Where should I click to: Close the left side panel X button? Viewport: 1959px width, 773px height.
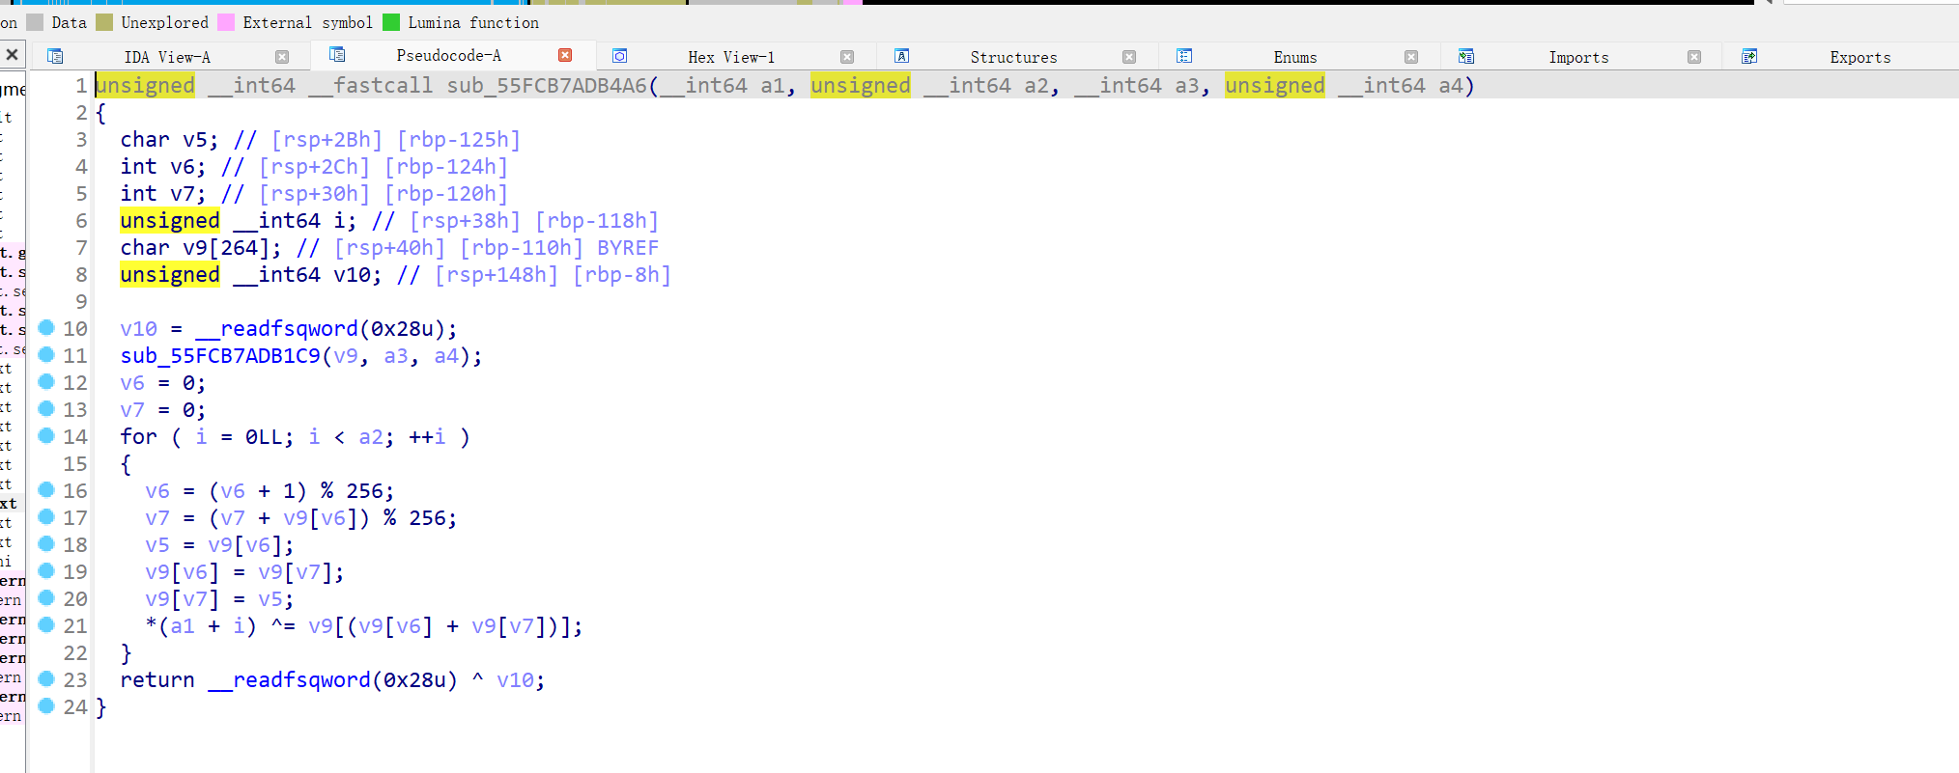12,54
